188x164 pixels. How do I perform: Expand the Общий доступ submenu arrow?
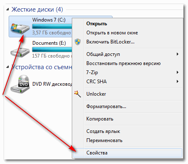(x=178, y=54)
